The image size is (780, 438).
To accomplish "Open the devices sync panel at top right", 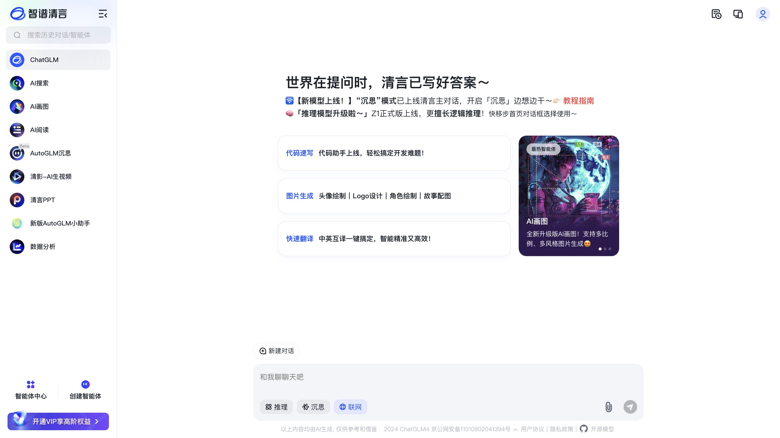I will coord(738,14).
